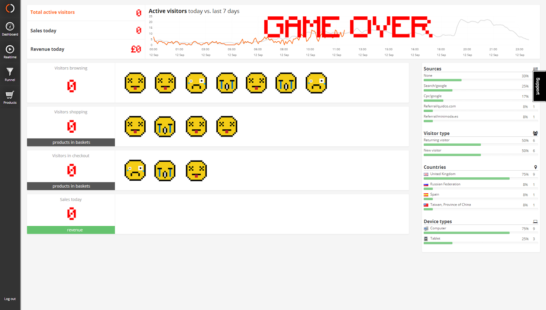Open the Dashboard view
The width and height of the screenshot is (546, 310).
[x=10, y=29]
